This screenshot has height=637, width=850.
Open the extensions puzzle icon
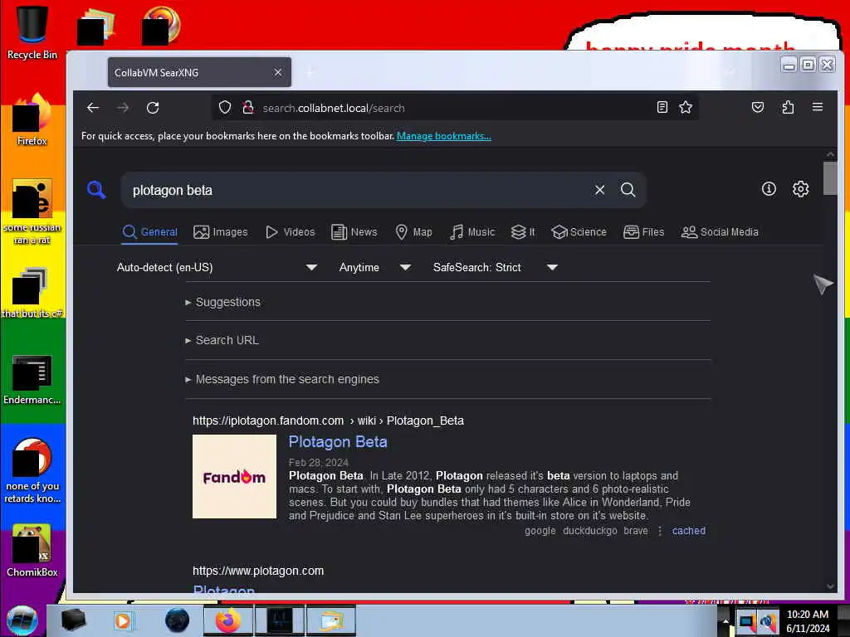tap(788, 107)
